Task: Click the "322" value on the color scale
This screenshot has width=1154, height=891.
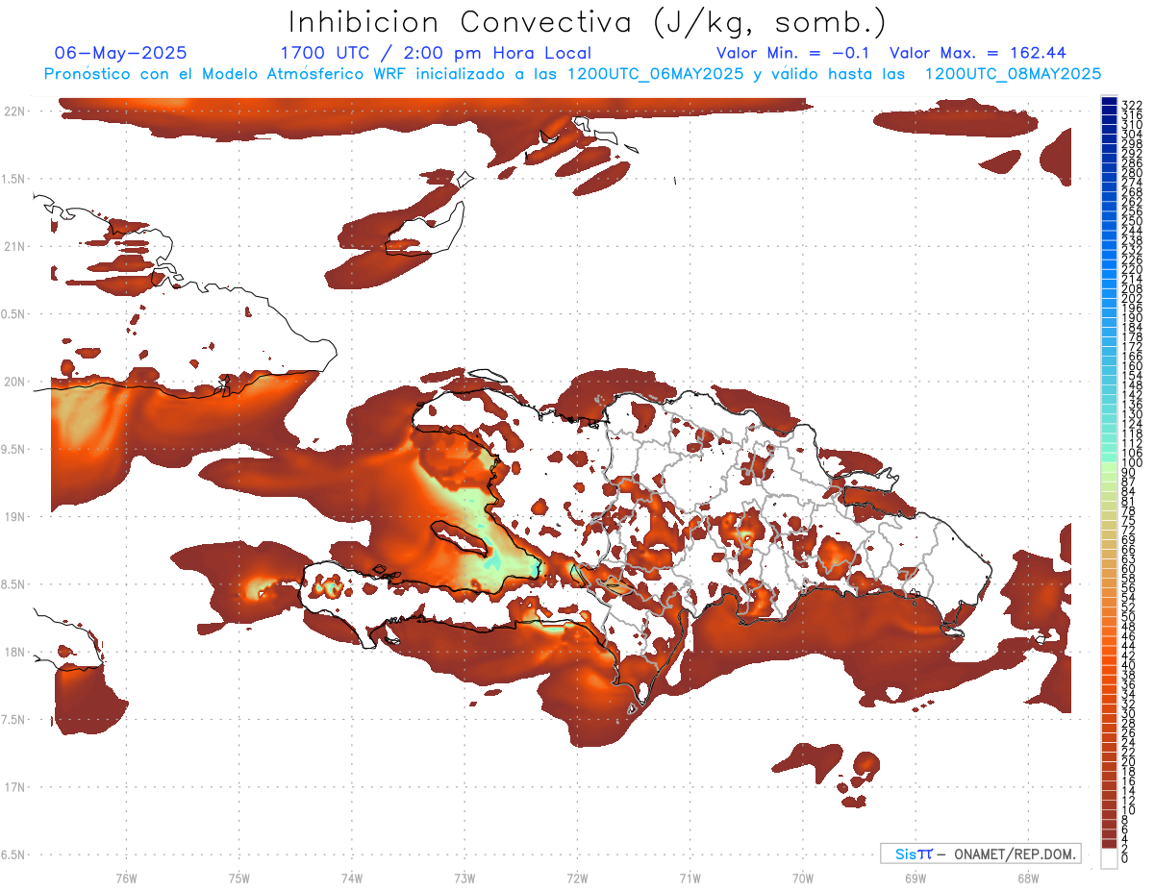Action: pos(1132,105)
